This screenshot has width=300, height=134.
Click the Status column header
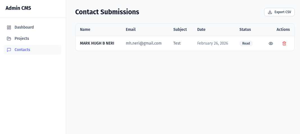(245, 29)
